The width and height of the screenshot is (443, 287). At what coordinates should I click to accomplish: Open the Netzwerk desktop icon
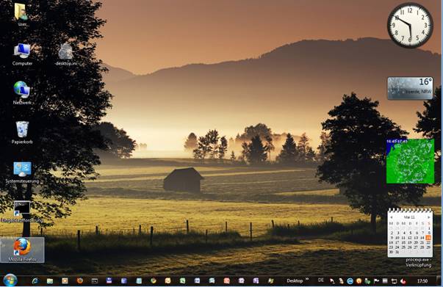(22, 93)
